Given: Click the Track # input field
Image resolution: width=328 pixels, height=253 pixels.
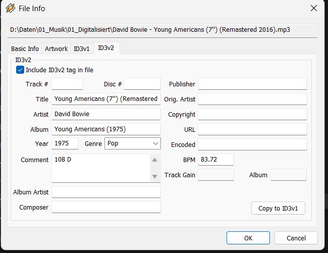Looking at the screenshot, I should point(67,84).
